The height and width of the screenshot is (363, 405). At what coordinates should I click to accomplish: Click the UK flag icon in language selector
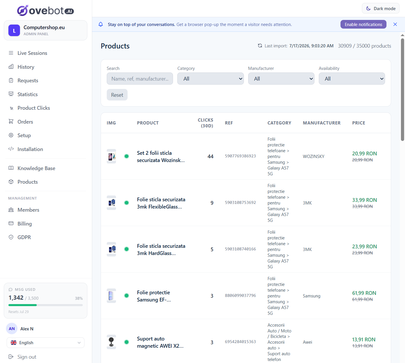click(14, 342)
